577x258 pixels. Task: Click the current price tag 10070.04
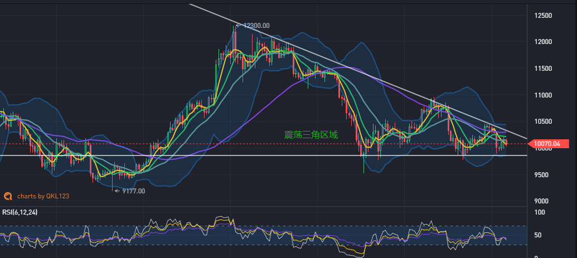pyautogui.click(x=548, y=144)
